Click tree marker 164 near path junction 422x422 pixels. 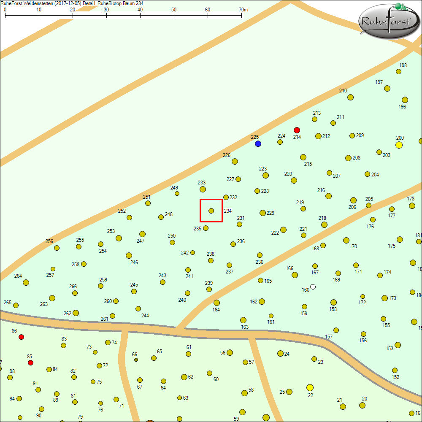point(216,303)
